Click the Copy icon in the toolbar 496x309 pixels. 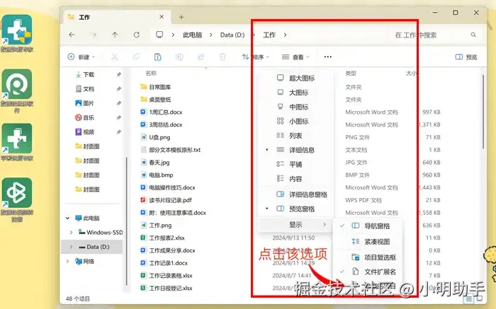[x=136, y=57]
